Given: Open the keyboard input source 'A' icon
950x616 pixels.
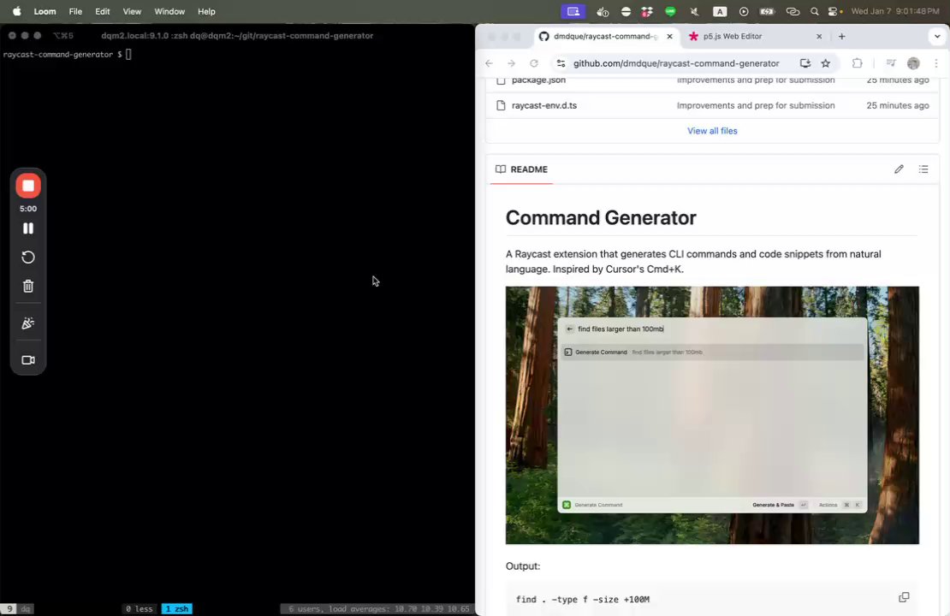Looking at the screenshot, I should tap(719, 11).
